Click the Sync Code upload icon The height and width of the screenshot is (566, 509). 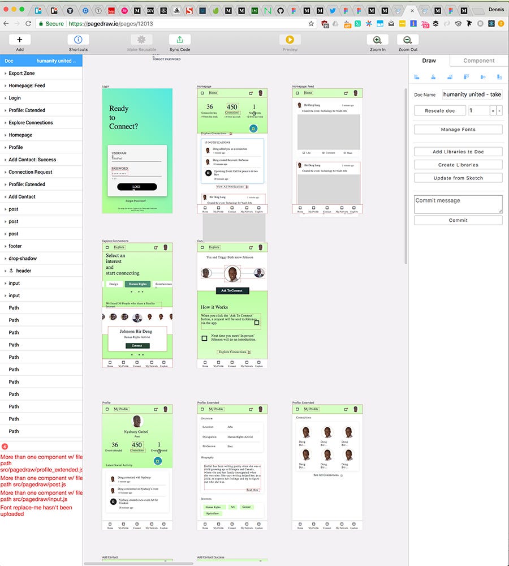pyautogui.click(x=179, y=38)
